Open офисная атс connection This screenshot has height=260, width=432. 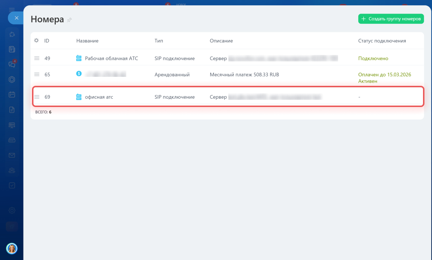tap(99, 97)
